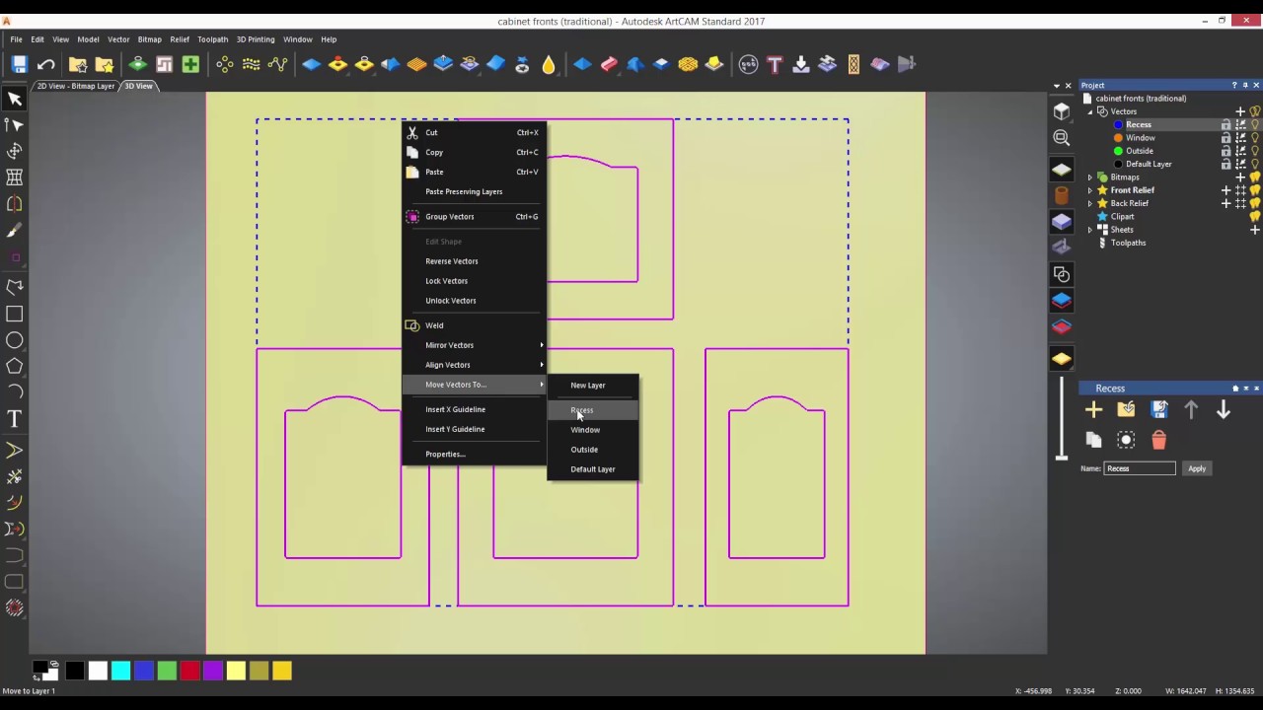Pick the purple color swatch

pos(213,672)
